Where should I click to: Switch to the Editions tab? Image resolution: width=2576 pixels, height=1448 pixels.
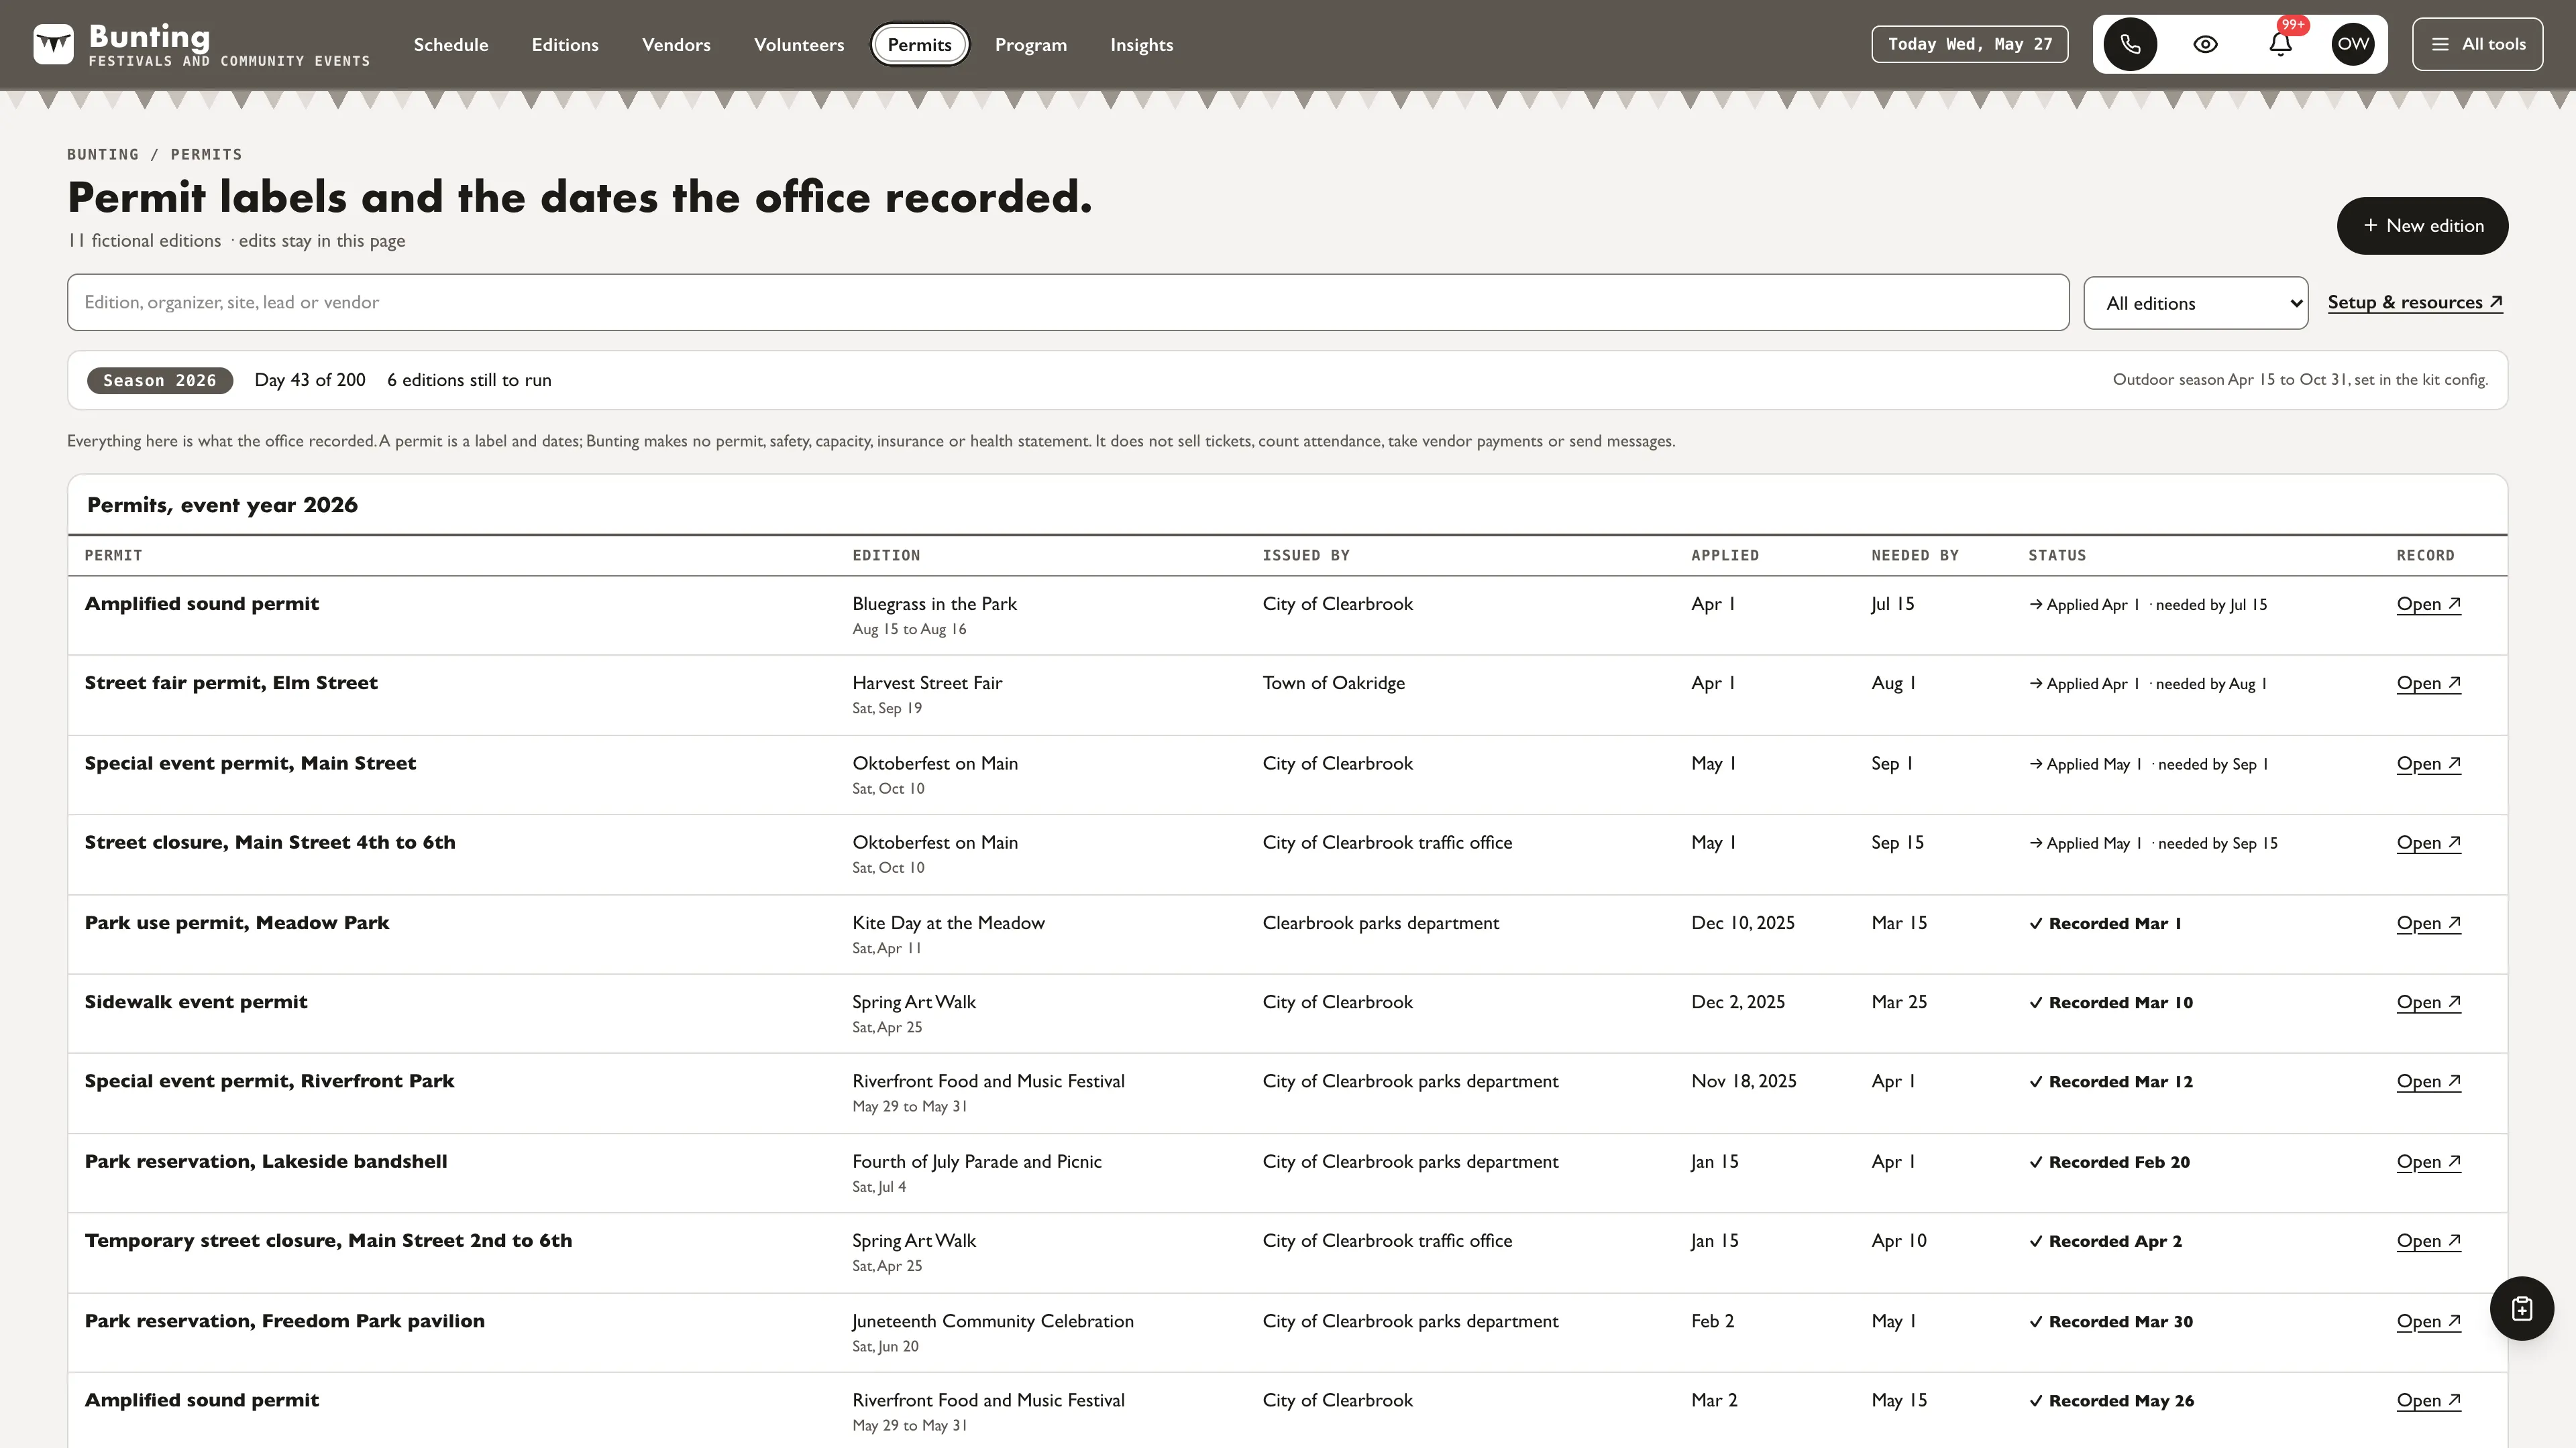(x=565, y=45)
